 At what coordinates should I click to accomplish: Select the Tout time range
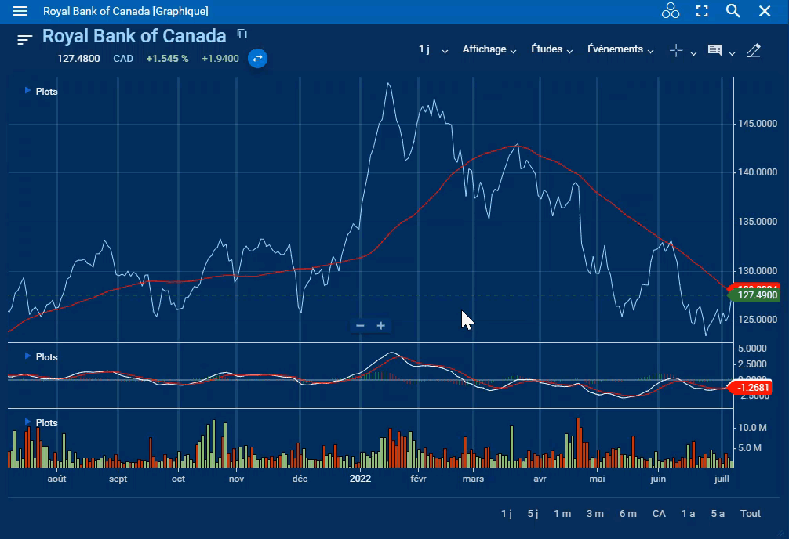coord(751,513)
